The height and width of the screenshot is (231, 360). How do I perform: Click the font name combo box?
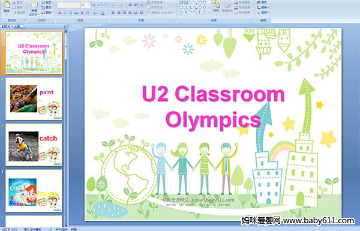click(68, 5)
